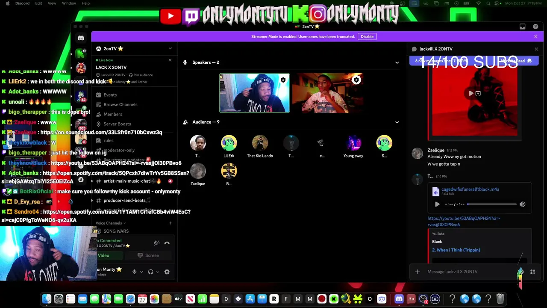This screenshot has width=547, height=308.
Task: Open headphone output device options arrow
Action: (x=158, y=272)
